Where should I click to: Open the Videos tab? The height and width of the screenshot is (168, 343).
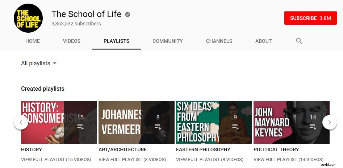(x=72, y=41)
